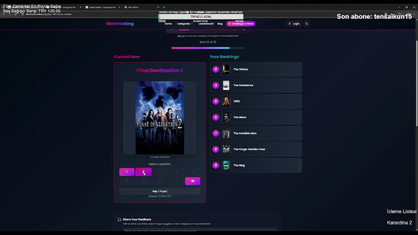
Task: Click the feedback speech bubble icon
Action: [120, 220]
